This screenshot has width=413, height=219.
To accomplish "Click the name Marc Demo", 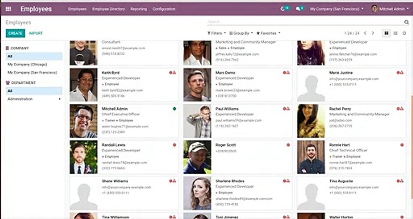I will pyautogui.click(x=225, y=73).
